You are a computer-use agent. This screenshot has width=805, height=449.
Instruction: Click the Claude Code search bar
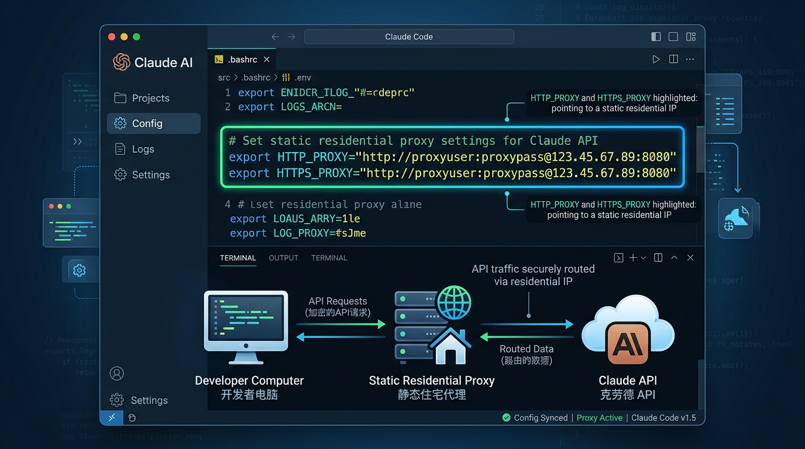[x=409, y=37]
